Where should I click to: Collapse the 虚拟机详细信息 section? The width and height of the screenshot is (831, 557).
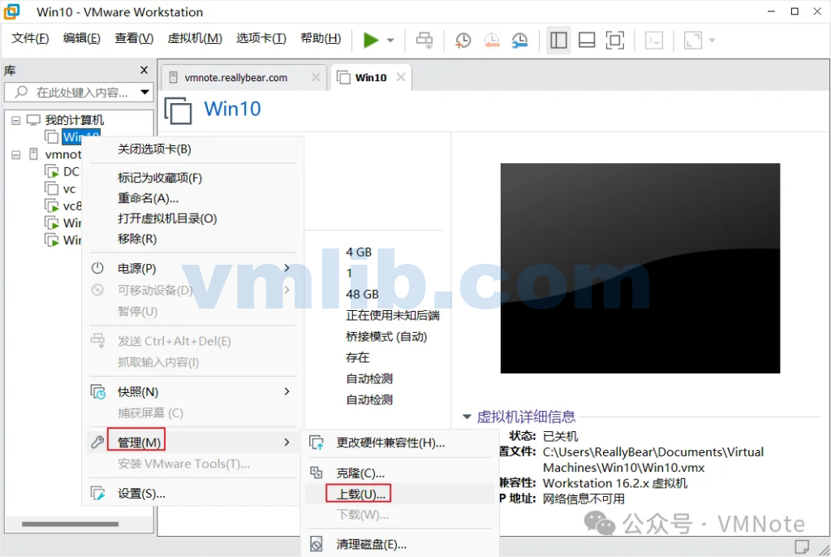point(467,417)
